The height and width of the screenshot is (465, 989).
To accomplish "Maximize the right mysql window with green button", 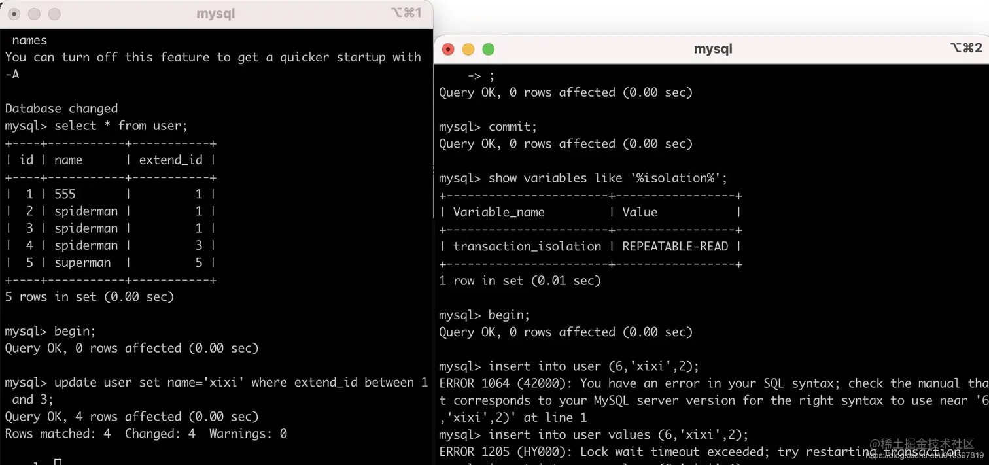I will (x=489, y=49).
